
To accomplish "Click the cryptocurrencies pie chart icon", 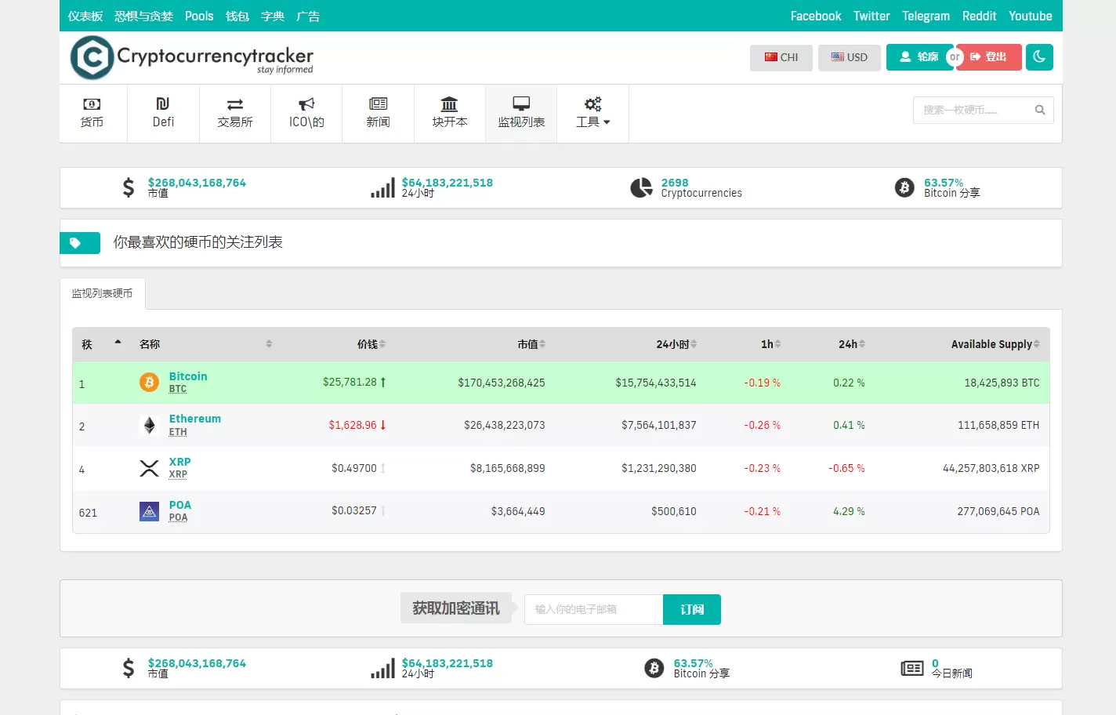I will pyautogui.click(x=641, y=187).
